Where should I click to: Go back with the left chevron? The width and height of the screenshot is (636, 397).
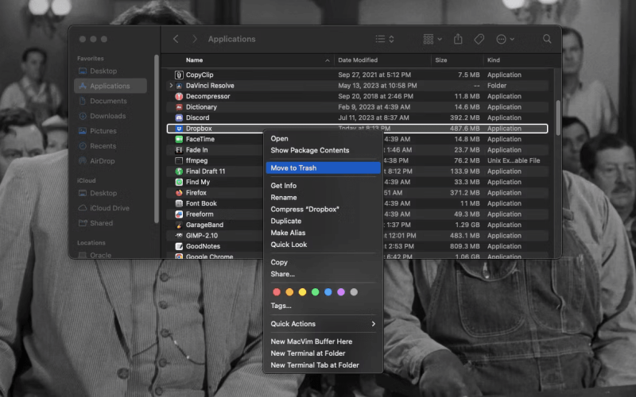click(x=176, y=39)
